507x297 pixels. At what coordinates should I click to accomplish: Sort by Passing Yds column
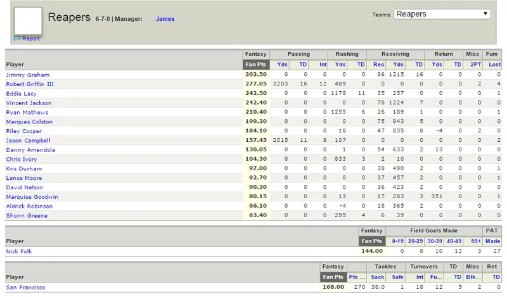(x=282, y=65)
